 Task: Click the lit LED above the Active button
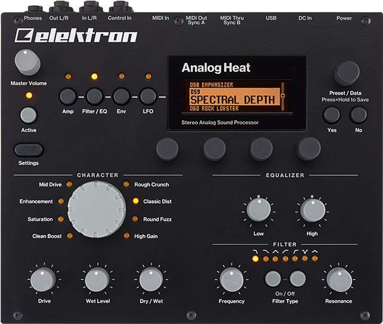tap(29, 95)
